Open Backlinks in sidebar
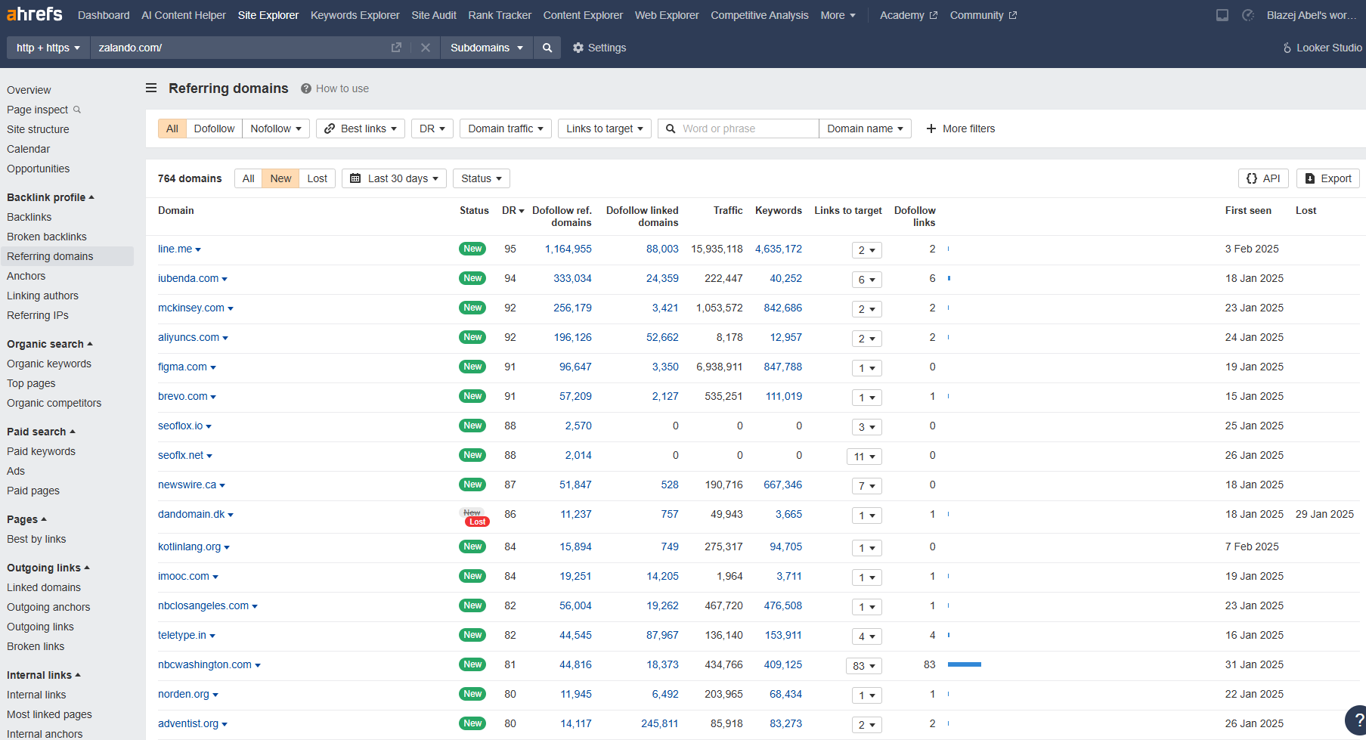Viewport: 1366px width, 740px height. click(x=29, y=217)
